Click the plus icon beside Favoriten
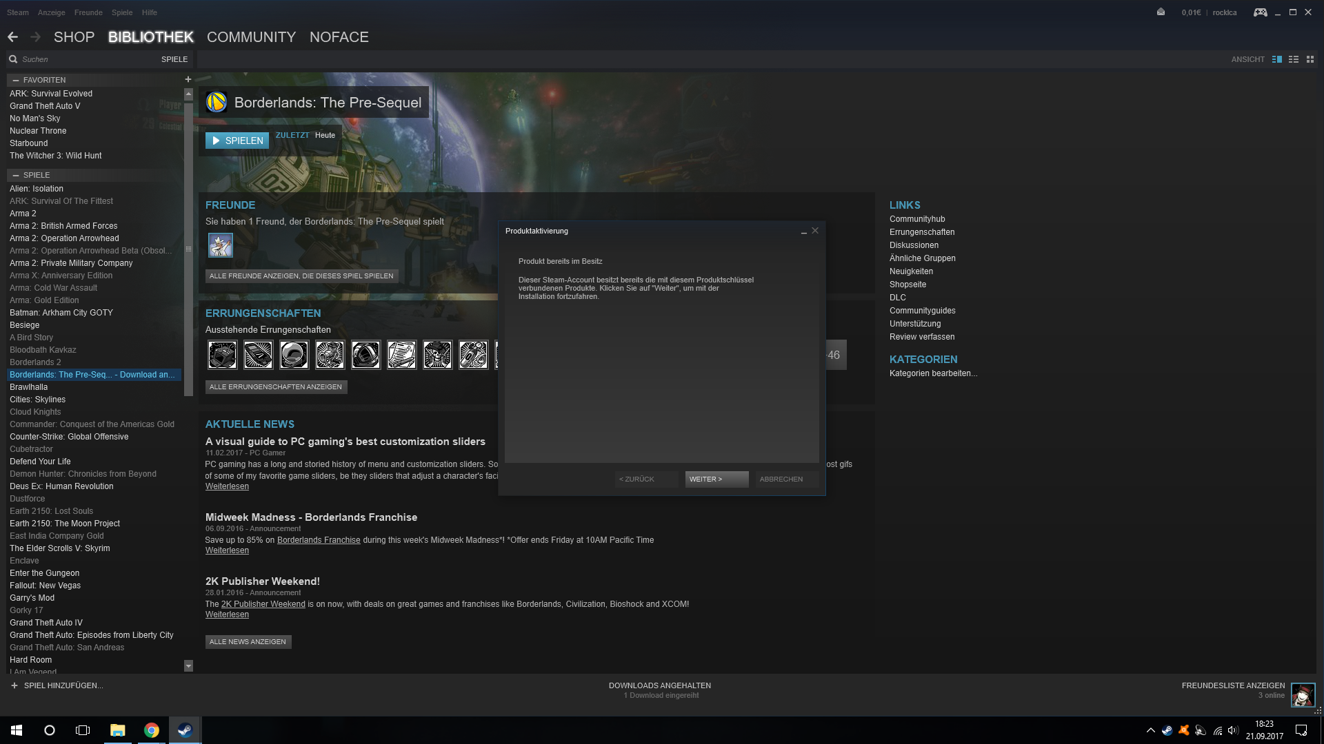Viewport: 1324px width, 744px height. [188, 79]
